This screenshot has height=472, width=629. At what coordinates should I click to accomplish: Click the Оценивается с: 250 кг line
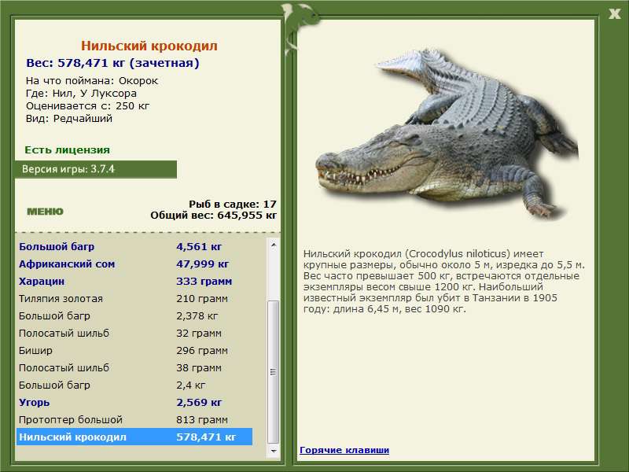pos(87,106)
